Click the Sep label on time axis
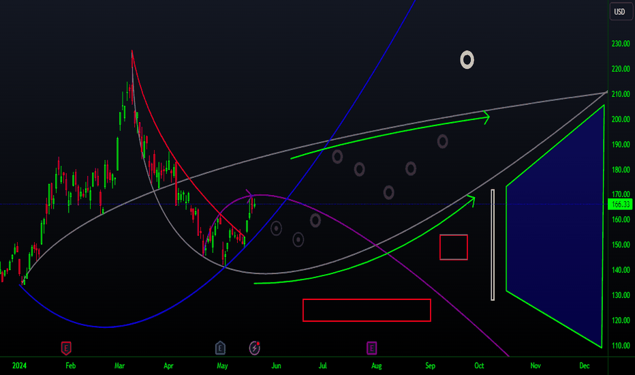The width and height of the screenshot is (635, 375). [431, 365]
